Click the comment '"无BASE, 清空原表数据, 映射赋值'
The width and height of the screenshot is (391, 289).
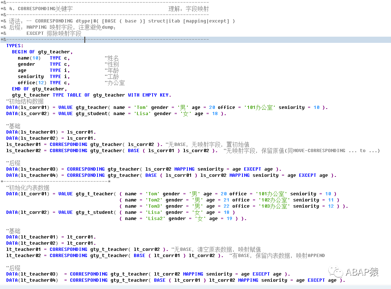pos(216,249)
